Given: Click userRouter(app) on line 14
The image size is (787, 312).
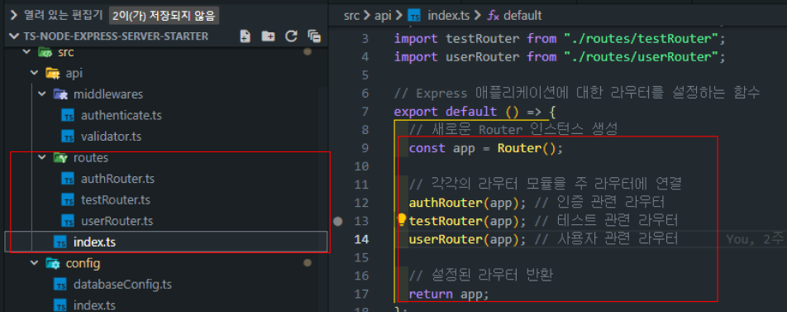Looking at the screenshot, I should [x=465, y=239].
